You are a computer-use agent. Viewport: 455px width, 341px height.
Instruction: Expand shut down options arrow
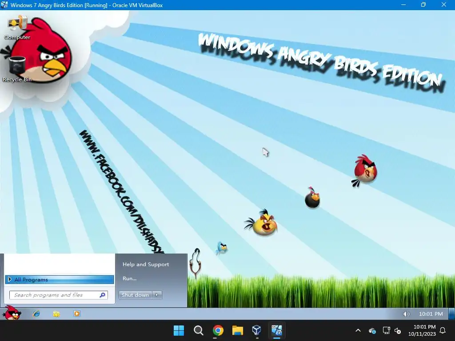[157, 295]
